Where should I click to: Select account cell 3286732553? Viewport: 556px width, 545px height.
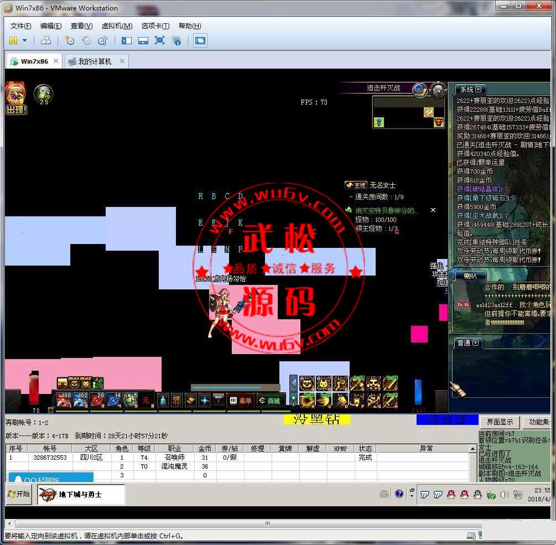point(50,458)
